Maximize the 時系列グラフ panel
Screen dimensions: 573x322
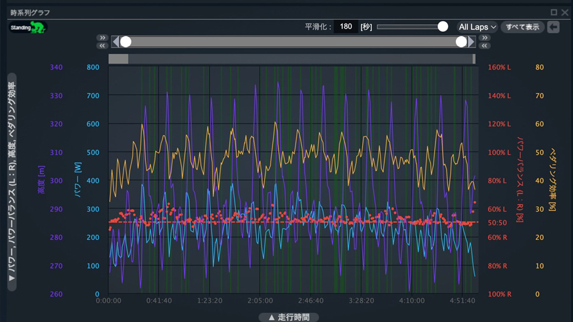pos(554,12)
